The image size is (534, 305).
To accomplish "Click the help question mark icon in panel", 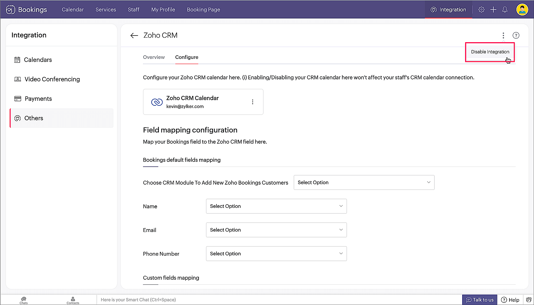I will [516, 36].
